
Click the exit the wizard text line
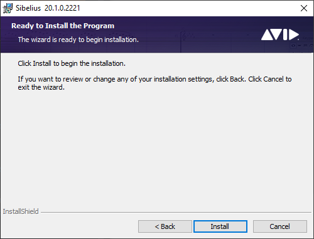click(x=41, y=87)
